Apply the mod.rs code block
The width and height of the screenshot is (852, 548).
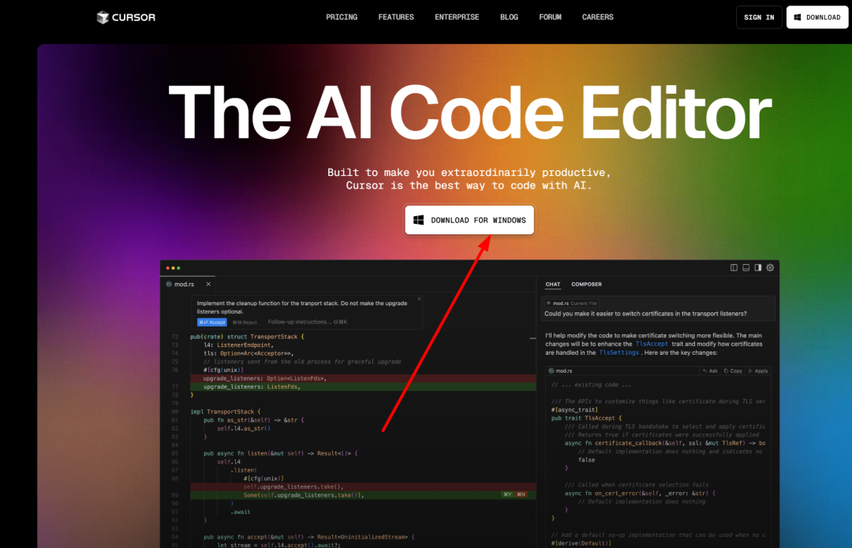(x=759, y=371)
